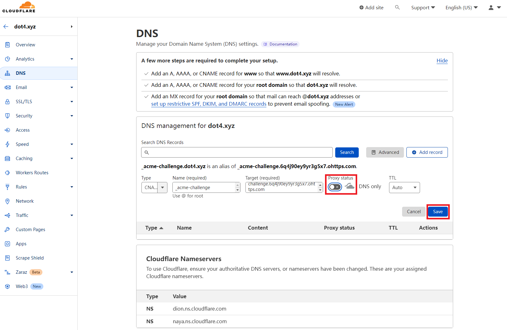The width and height of the screenshot is (507, 330).
Task: Click the Name (required) input field
Action: [x=206, y=188]
